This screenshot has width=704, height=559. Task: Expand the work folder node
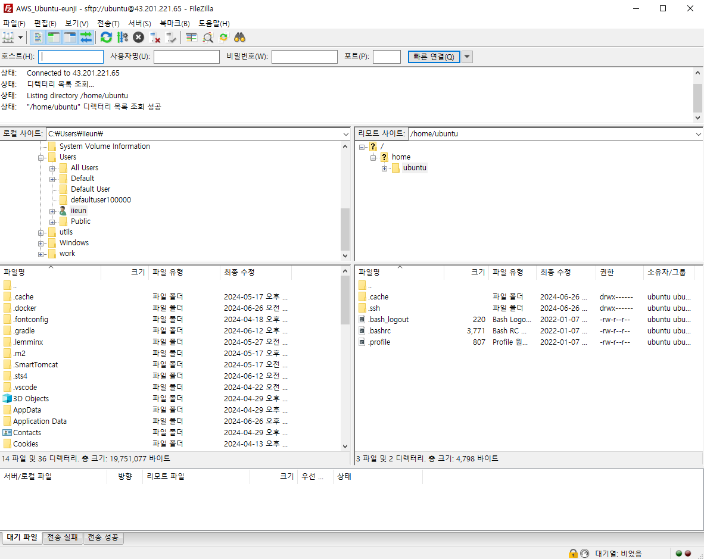click(41, 254)
